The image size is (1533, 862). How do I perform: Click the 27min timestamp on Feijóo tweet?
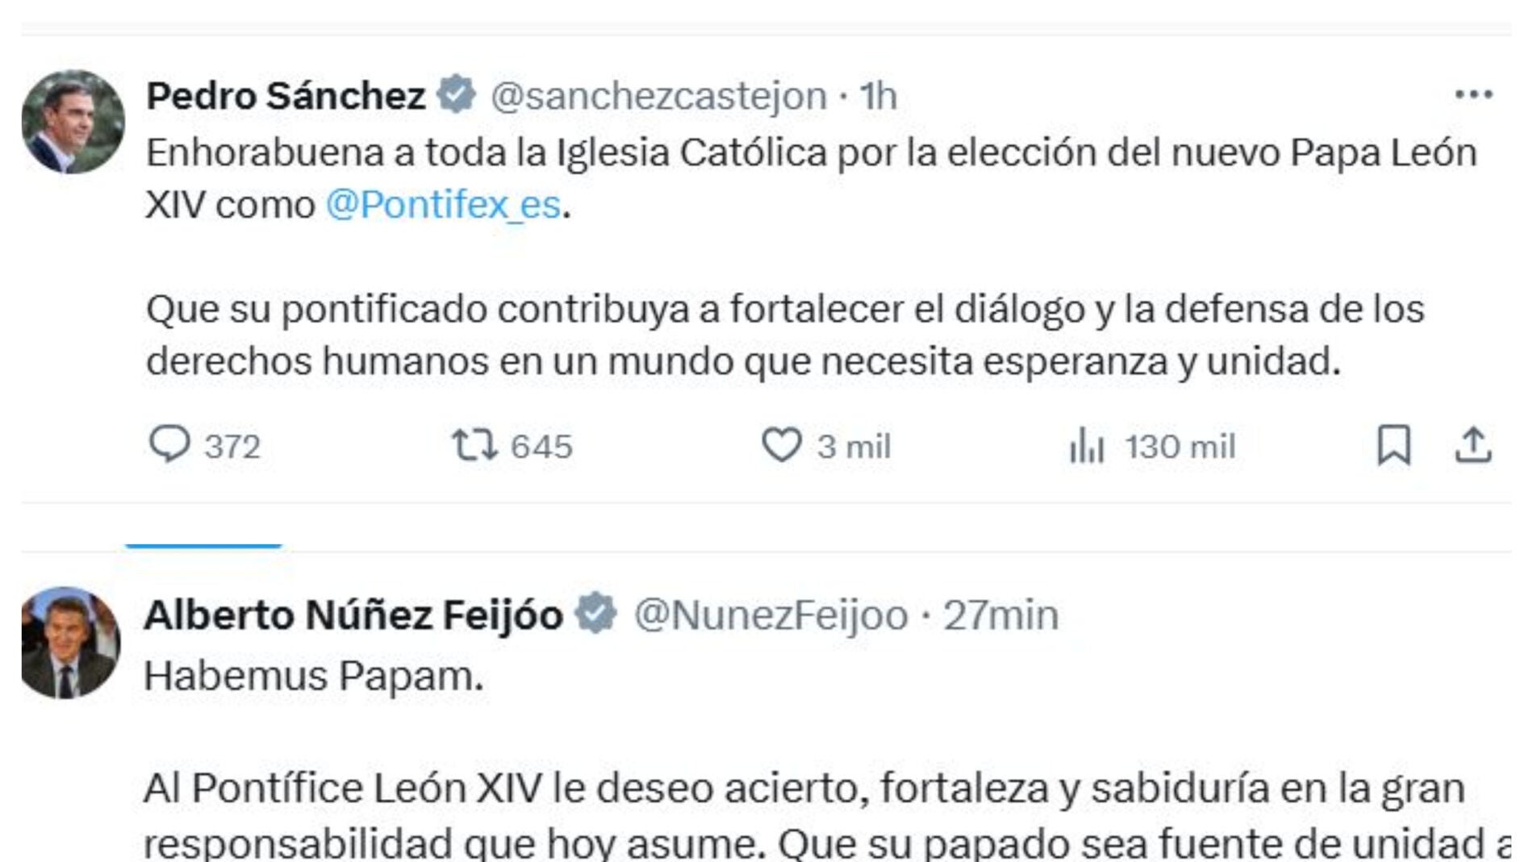[x=1000, y=615]
